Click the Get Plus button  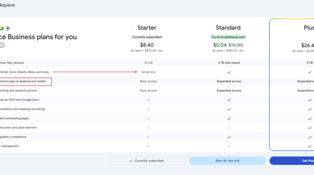click(292, 161)
